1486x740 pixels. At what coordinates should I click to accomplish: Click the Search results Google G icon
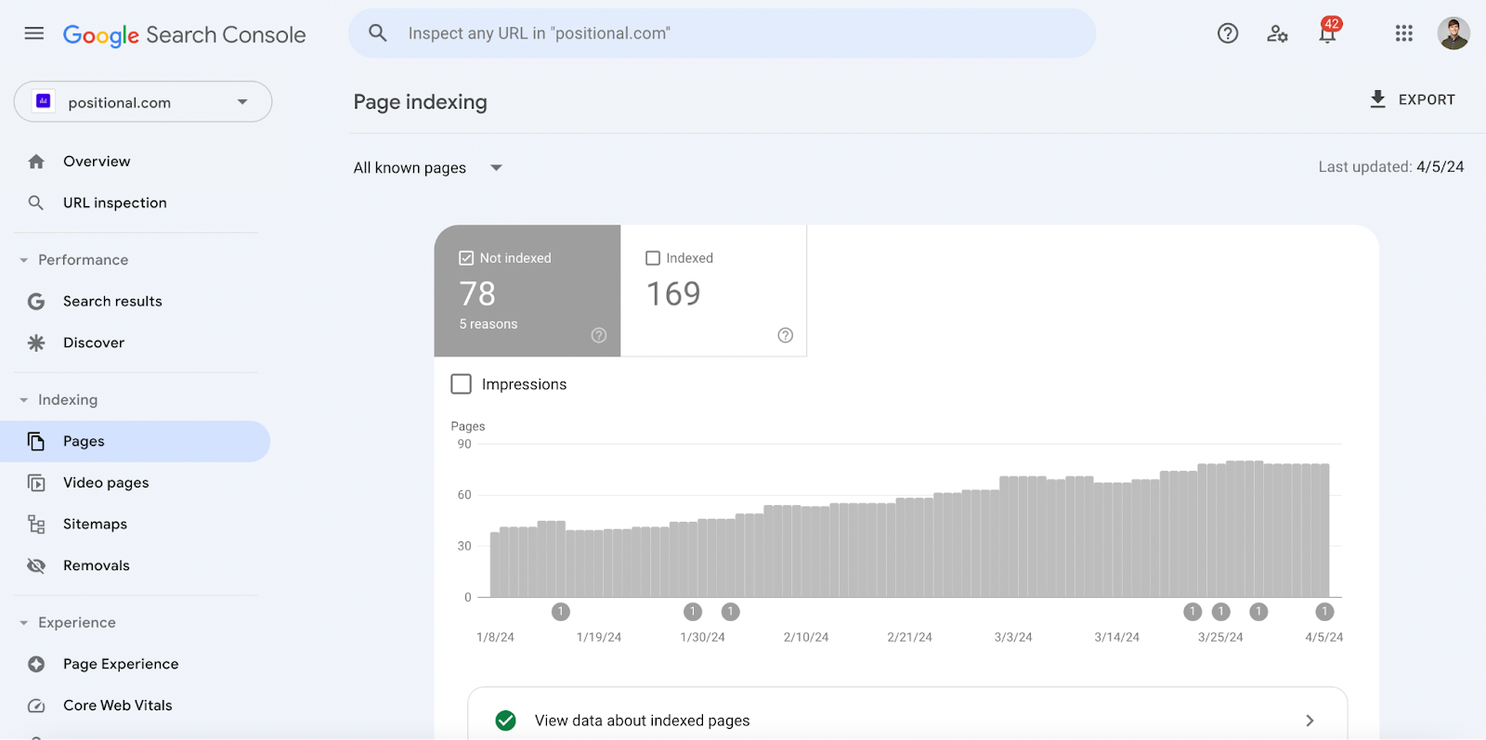[36, 301]
